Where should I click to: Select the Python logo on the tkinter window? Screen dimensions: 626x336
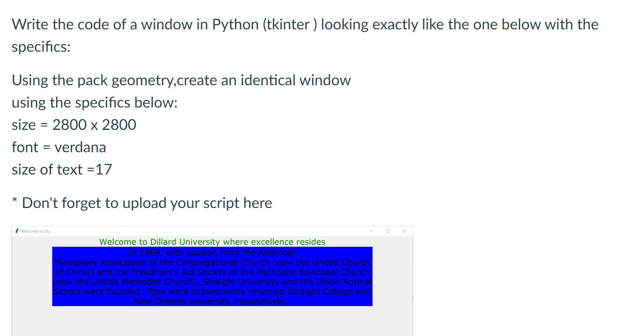17,231
